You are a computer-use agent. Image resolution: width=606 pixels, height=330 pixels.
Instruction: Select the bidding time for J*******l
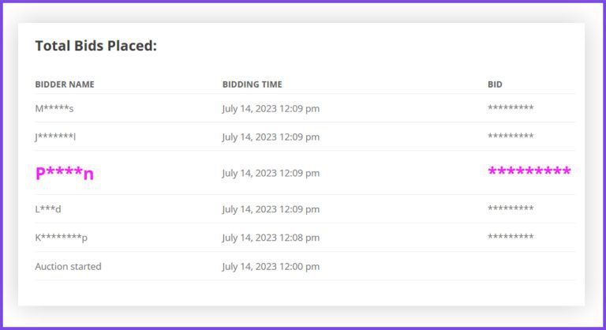(x=271, y=137)
